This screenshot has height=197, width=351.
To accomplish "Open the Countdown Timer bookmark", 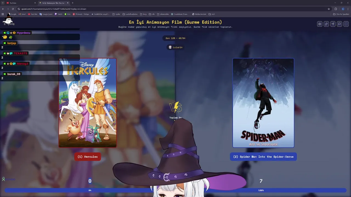I will (180, 14).
